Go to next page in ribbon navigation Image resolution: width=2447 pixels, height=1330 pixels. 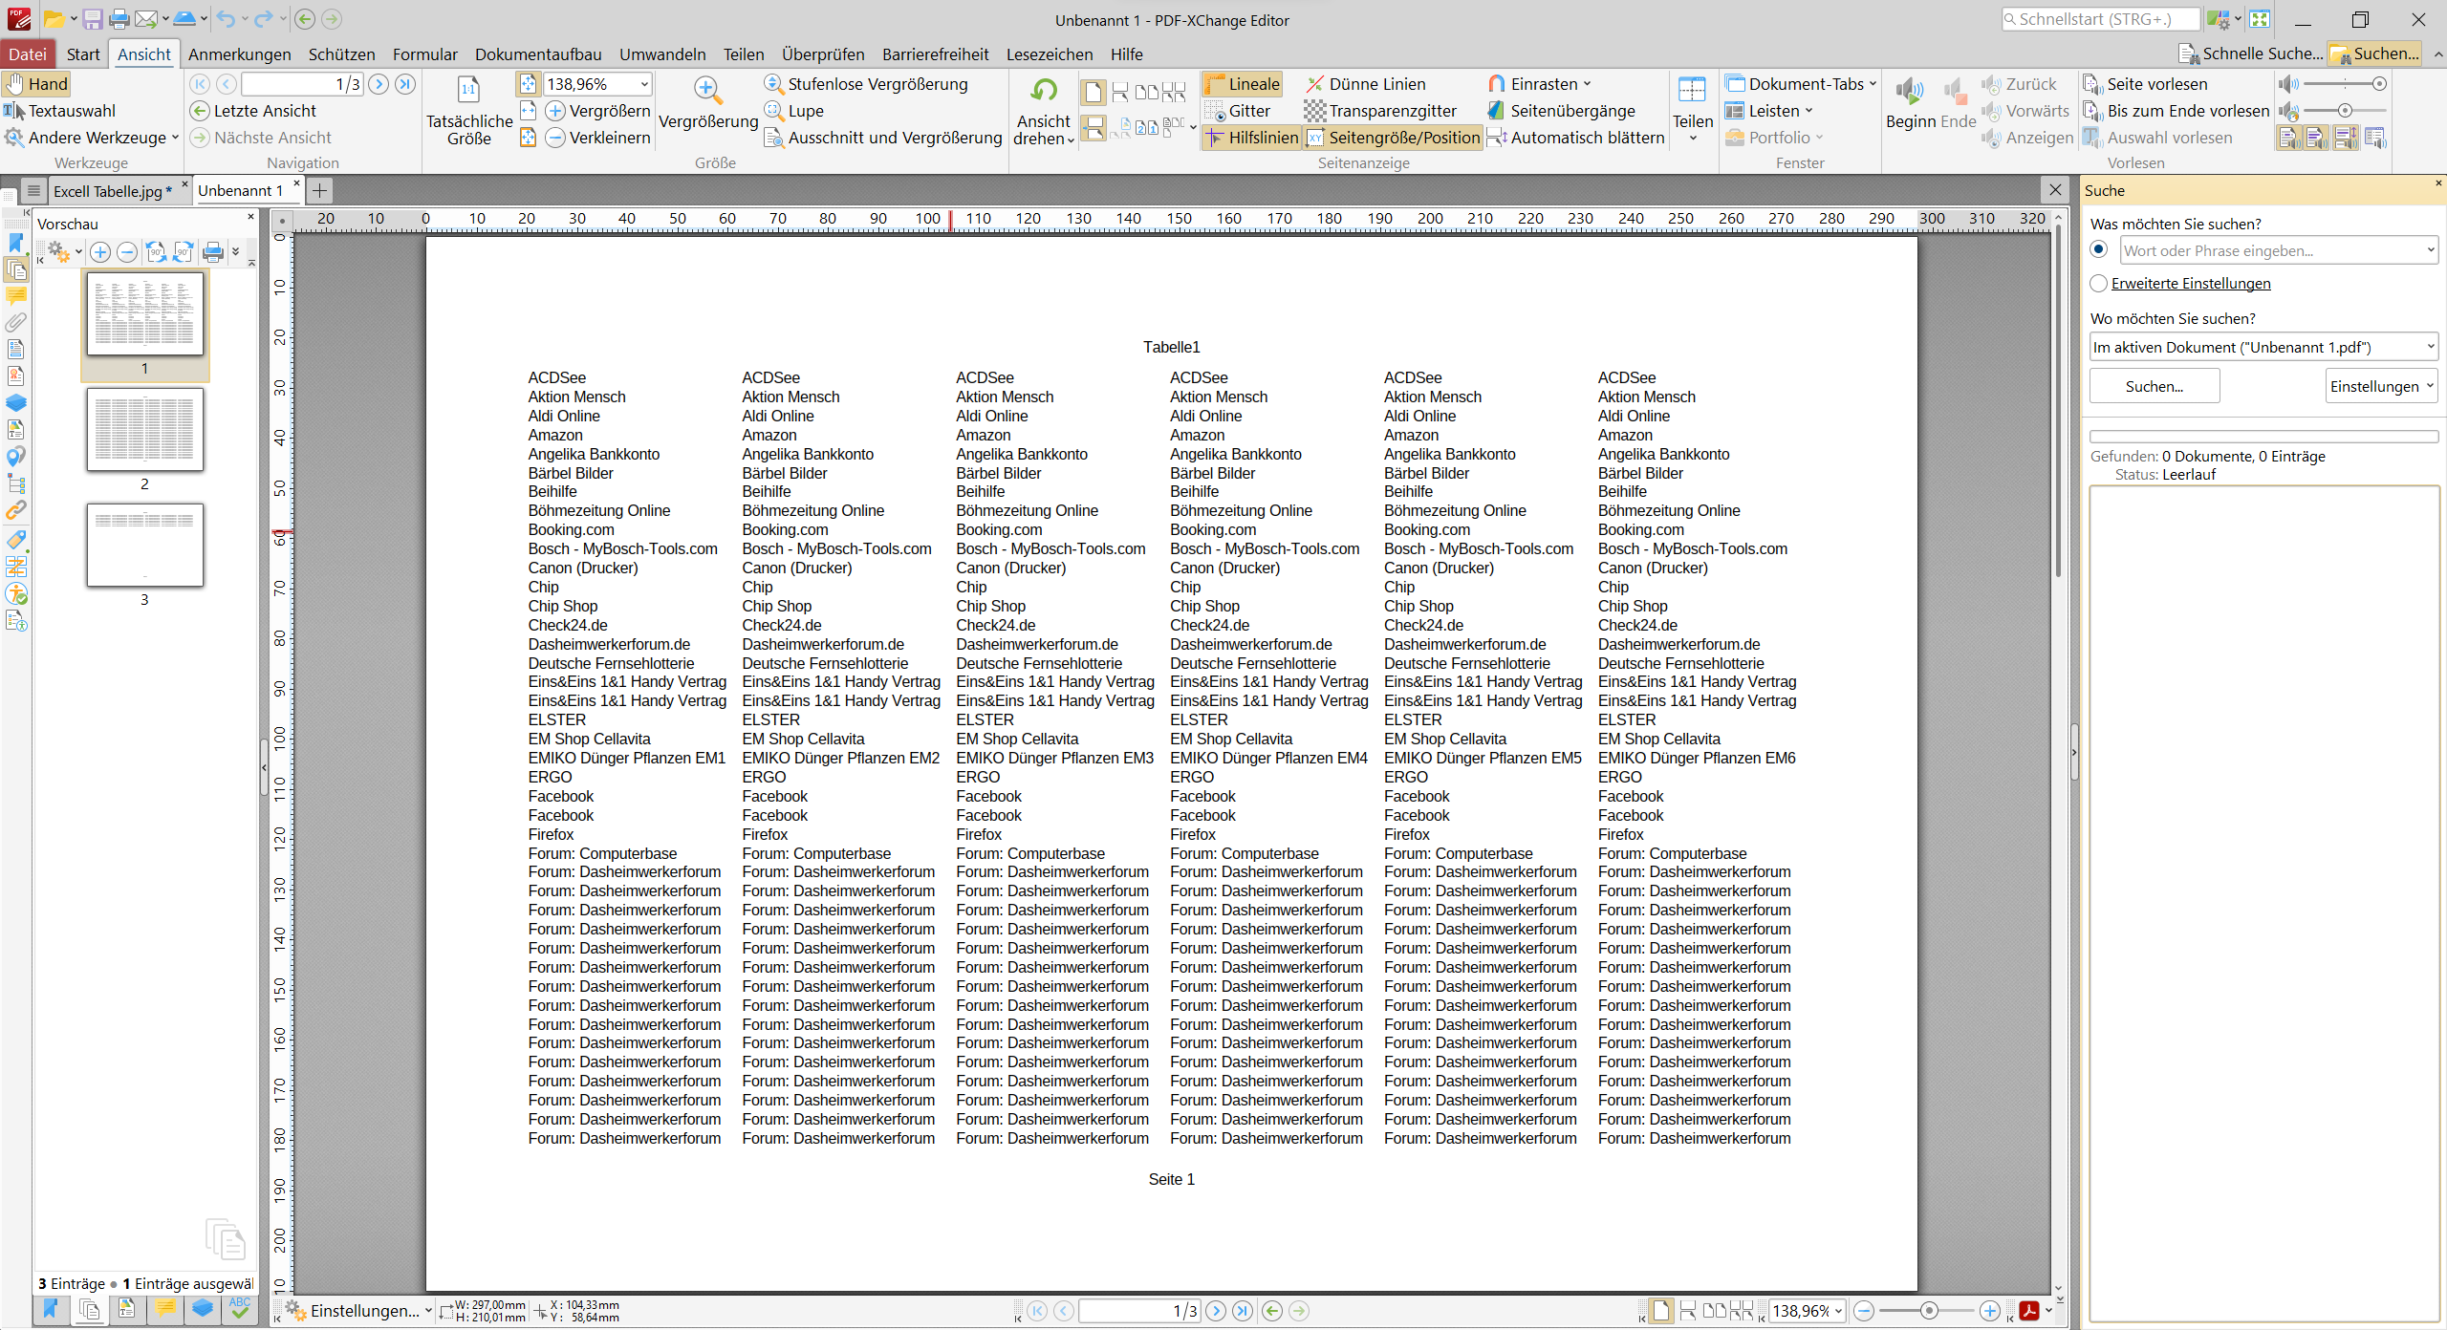coord(379,84)
